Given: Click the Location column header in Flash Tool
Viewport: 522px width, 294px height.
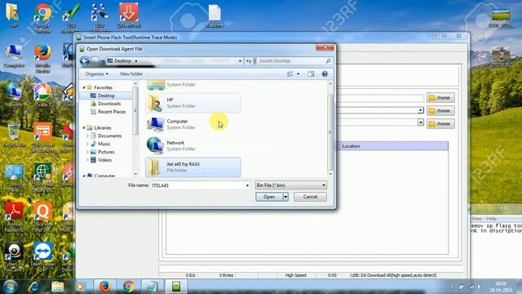Looking at the screenshot, I should click(x=393, y=146).
